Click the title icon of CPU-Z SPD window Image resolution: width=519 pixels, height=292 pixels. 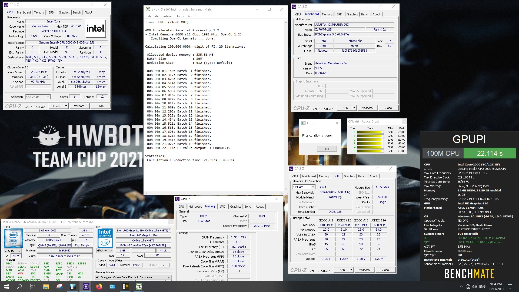[291, 169]
